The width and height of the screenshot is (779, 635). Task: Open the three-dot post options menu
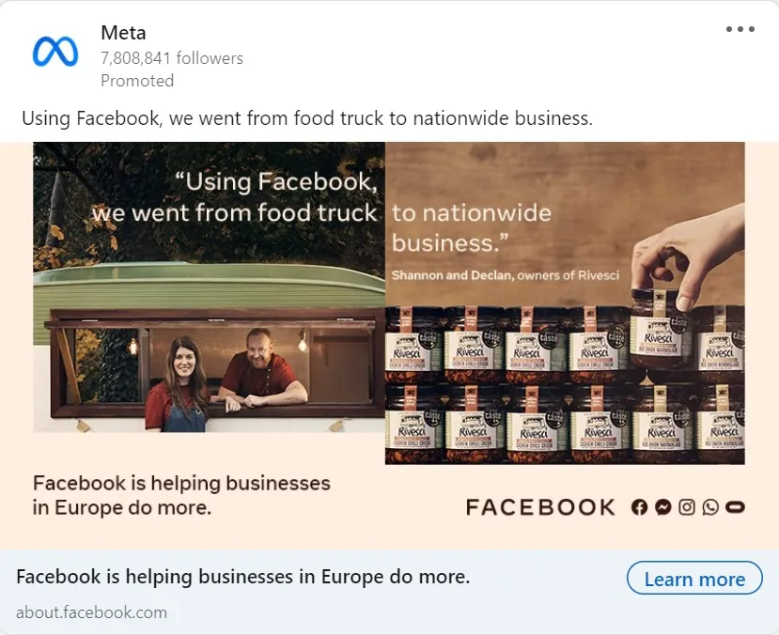point(740,29)
